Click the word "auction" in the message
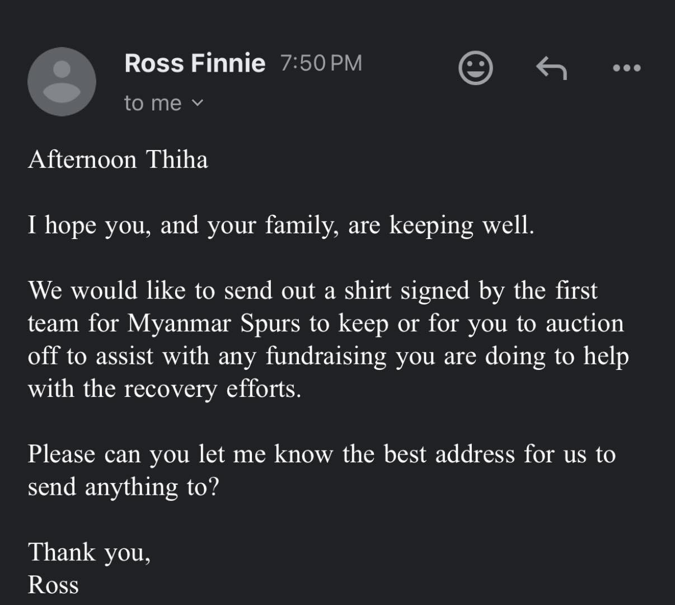This screenshot has width=675, height=605. click(x=584, y=323)
